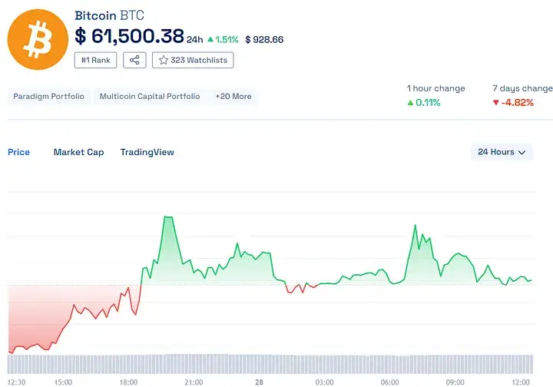
Task: Switch to the TradingView tab
Action: tap(147, 152)
